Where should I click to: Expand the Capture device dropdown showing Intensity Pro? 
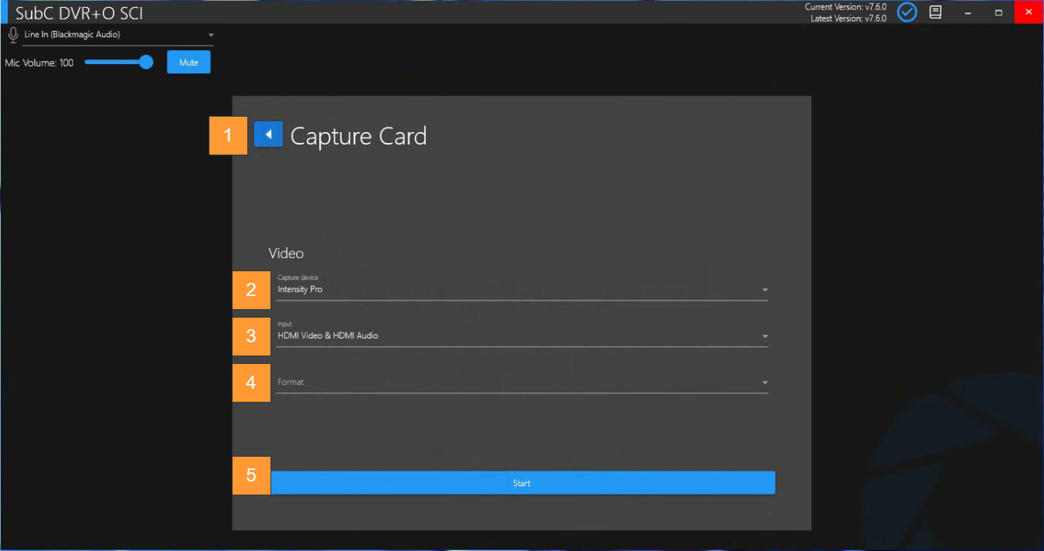click(522, 290)
